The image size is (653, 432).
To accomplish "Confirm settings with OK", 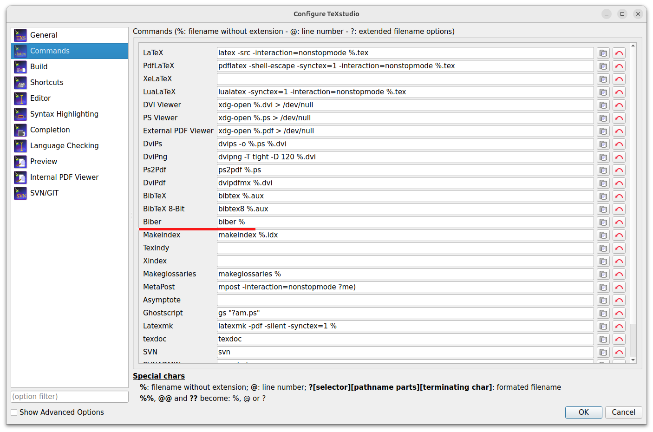I will [x=583, y=412].
